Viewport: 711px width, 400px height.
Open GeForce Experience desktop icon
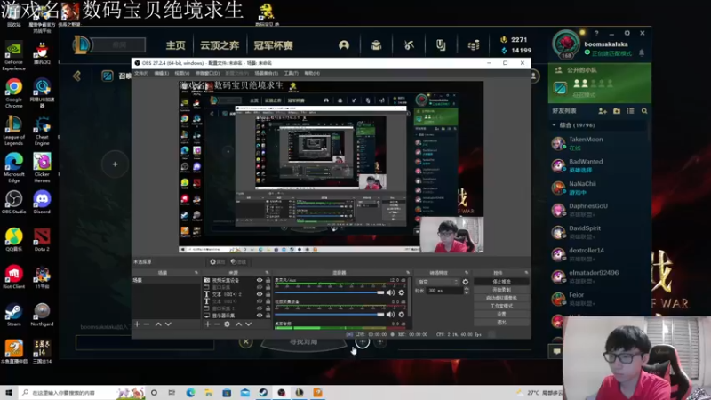coord(13,56)
